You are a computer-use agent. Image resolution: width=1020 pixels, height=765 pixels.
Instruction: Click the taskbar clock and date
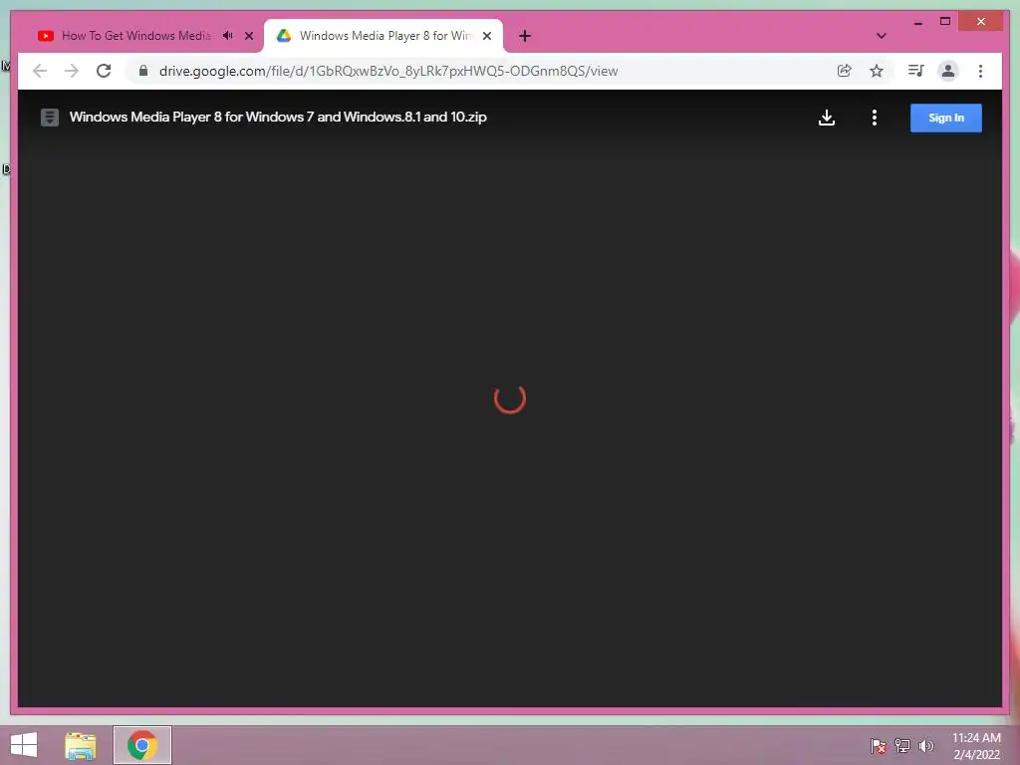coord(976,745)
